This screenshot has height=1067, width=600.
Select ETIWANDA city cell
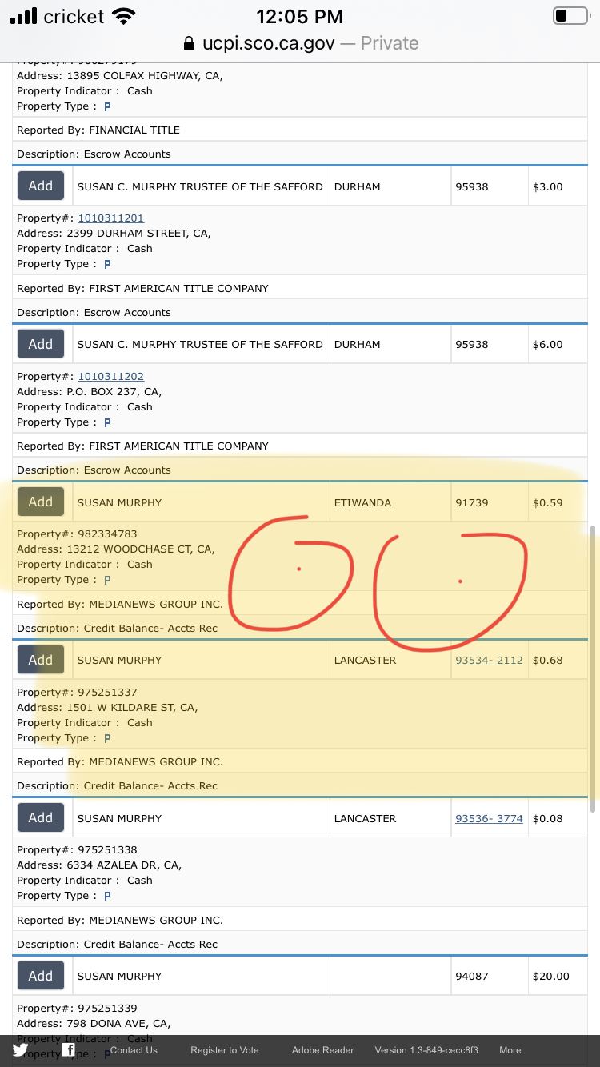tap(390, 502)
